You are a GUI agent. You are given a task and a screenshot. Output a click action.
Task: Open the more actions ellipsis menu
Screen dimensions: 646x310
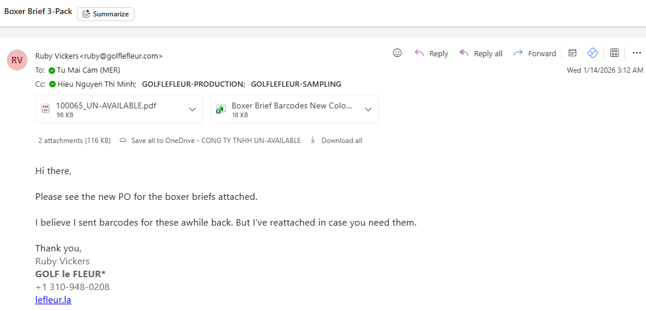pyautogui.click(x=637, y=53)
